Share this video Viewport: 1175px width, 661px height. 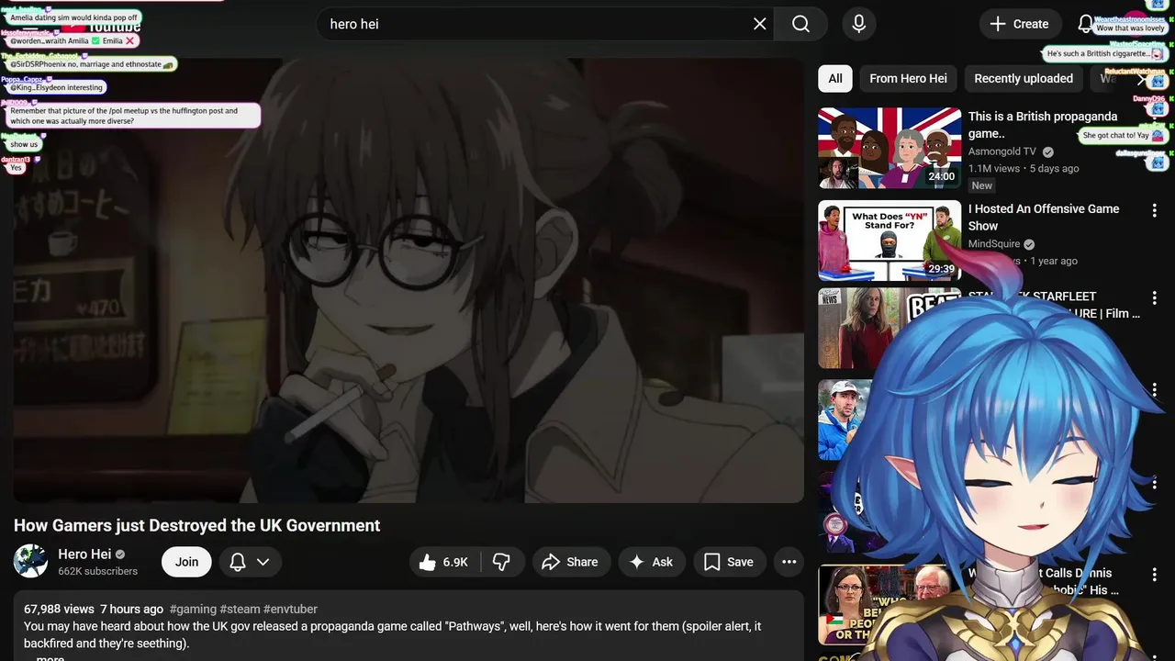tap(570, 562)
